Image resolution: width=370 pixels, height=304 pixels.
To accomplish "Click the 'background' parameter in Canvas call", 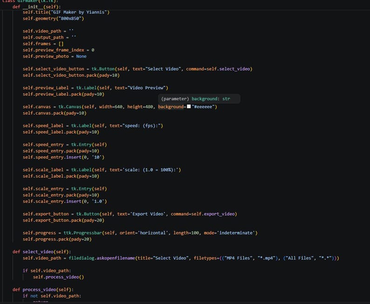I will click(x=171, y=107).
